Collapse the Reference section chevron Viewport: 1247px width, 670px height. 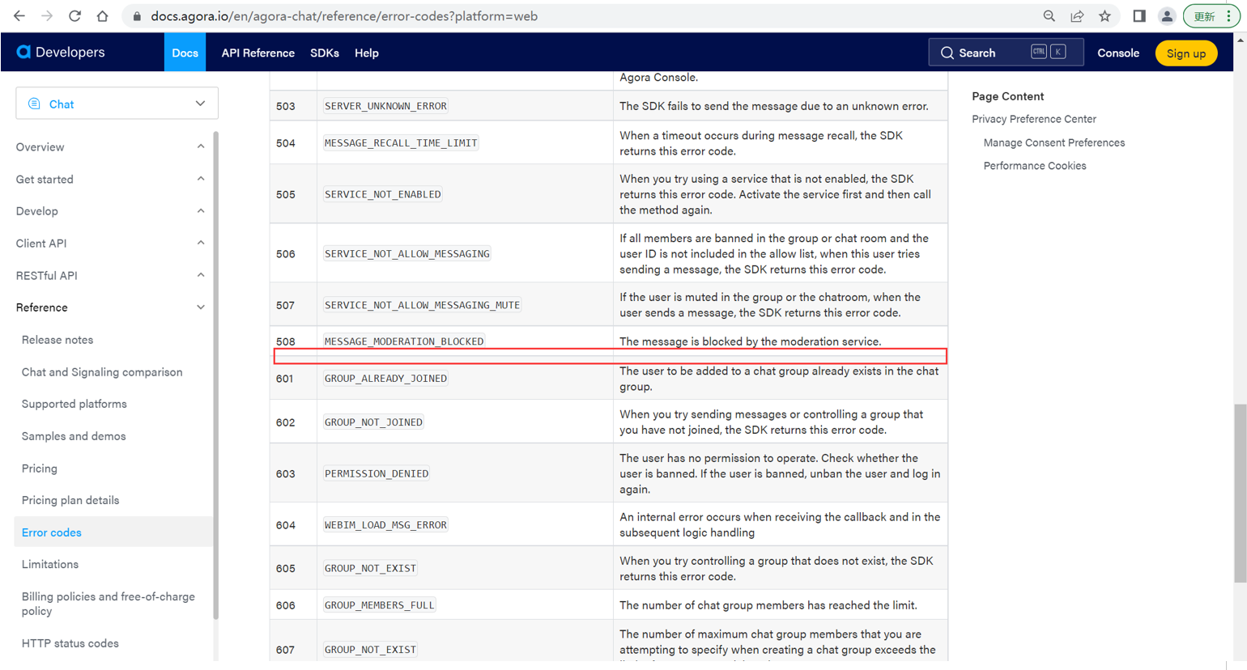200,307
